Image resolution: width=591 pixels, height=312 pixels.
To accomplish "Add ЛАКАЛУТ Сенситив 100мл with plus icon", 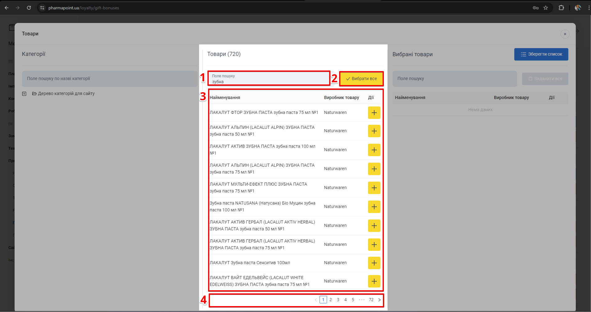I will coord(374,263).
